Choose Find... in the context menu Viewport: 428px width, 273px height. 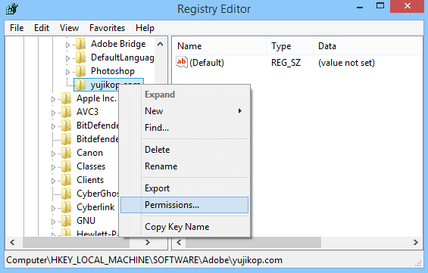(x=185, y=128)
